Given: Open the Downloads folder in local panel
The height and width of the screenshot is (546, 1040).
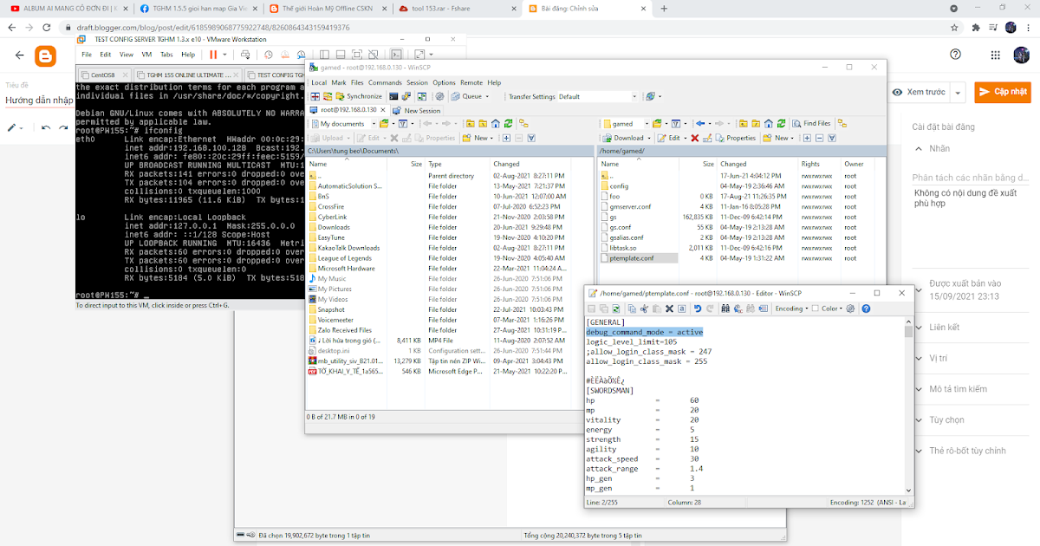Looking at the screenshot, I should tap(333, 227).
